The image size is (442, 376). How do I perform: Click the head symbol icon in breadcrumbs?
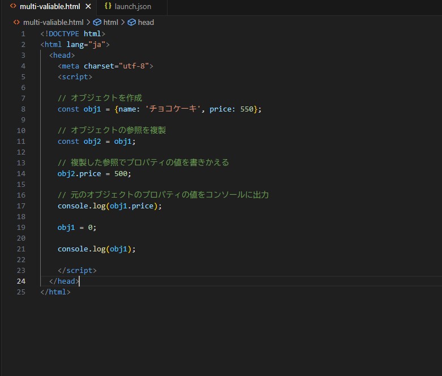point(131,22)
